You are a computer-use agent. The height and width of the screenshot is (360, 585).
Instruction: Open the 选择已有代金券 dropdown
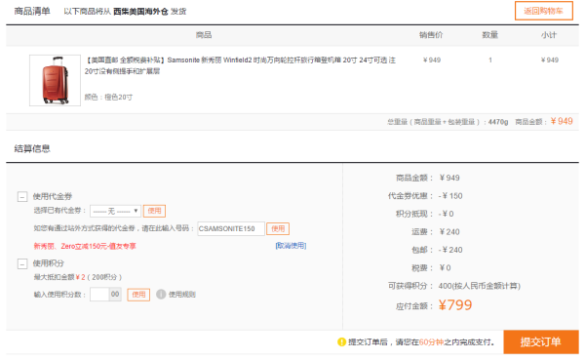click(x=115, y=211)
